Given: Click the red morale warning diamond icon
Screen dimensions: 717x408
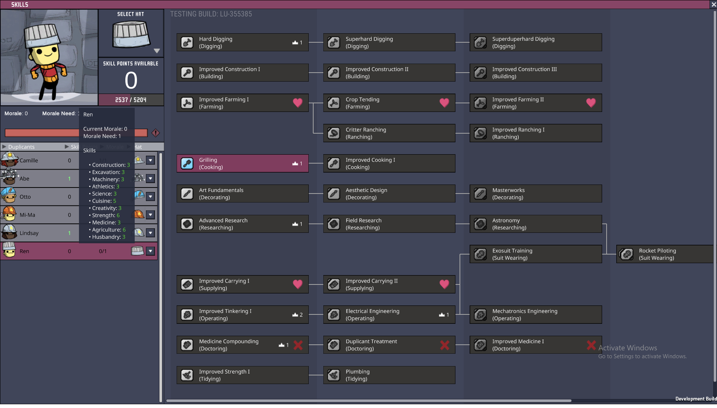Looking at the screenshot, I should coord(156,133).
